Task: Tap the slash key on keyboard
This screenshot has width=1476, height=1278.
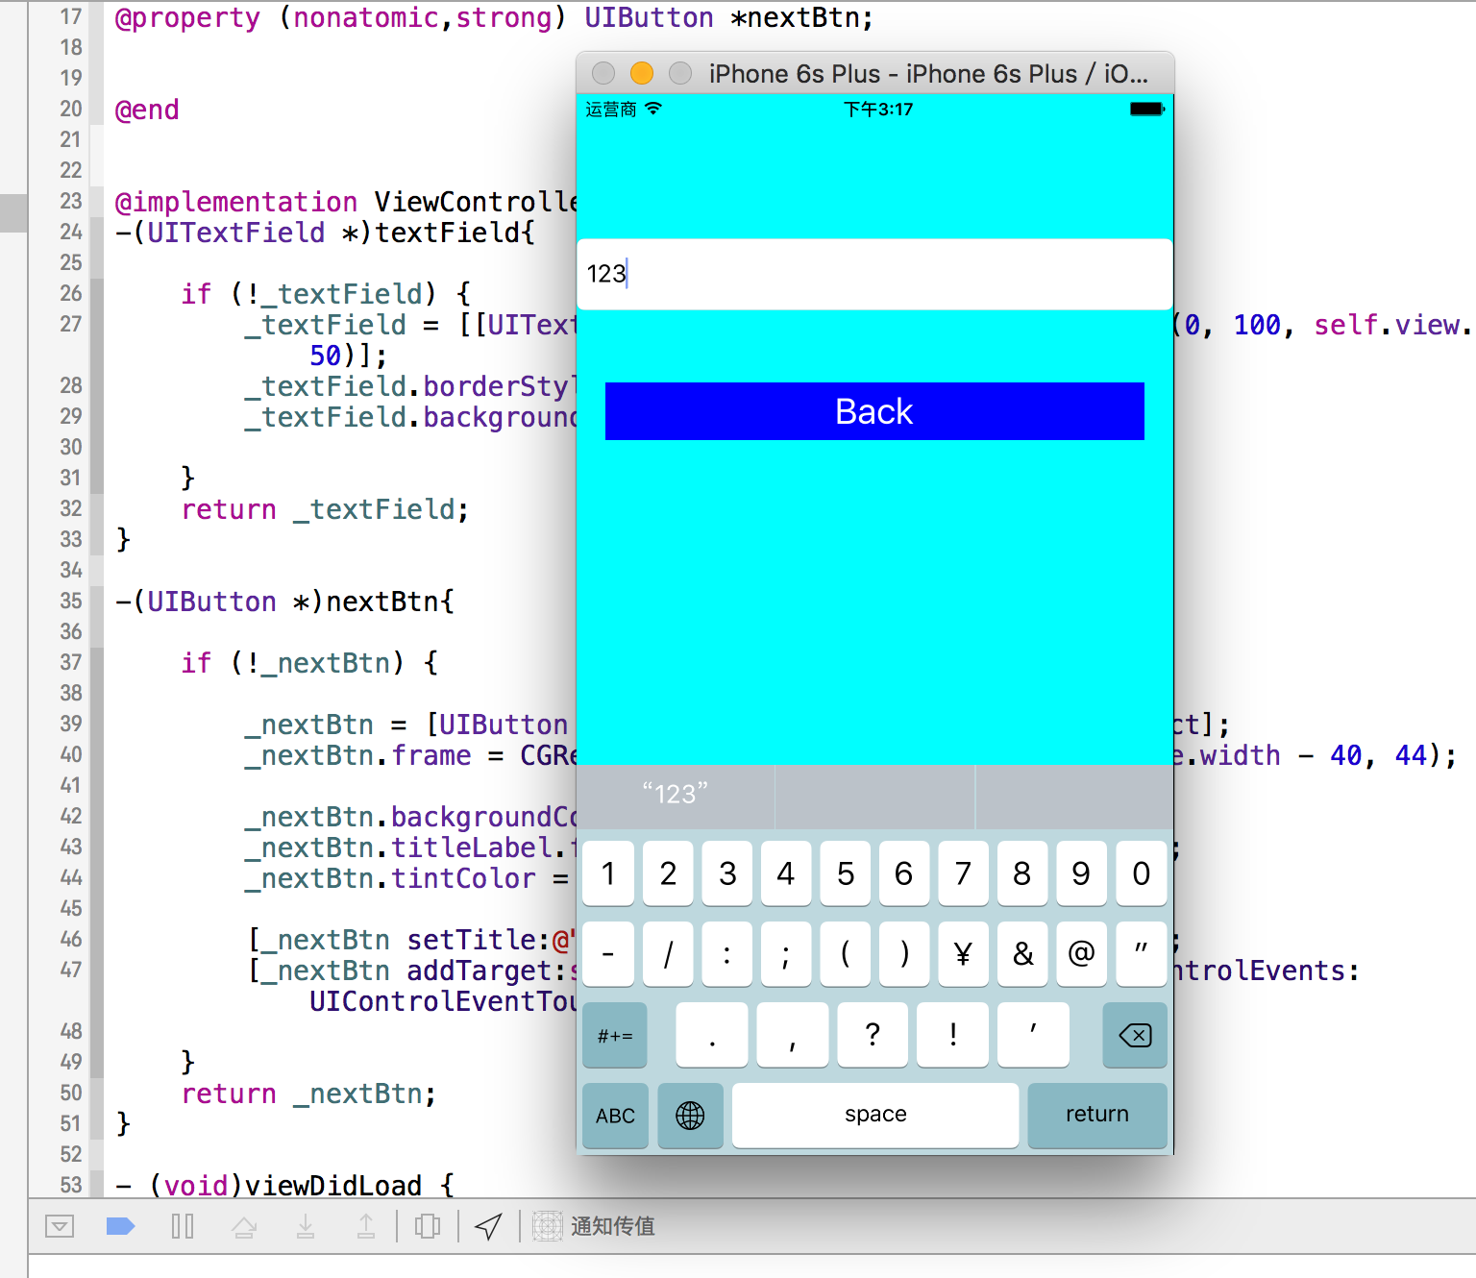Action: click(x=668, y=954)
